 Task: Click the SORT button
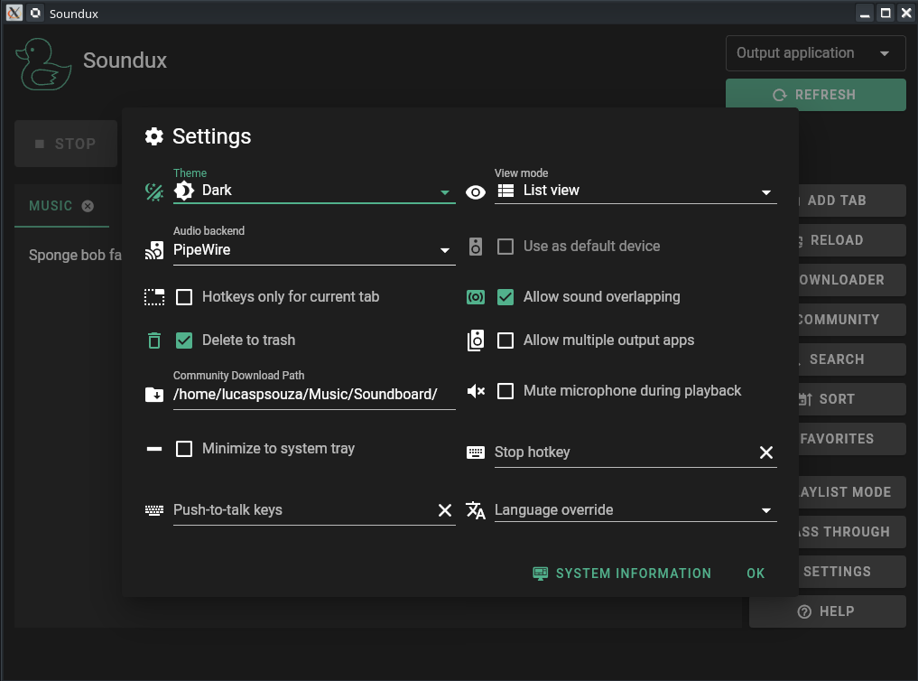pos(852,399)
